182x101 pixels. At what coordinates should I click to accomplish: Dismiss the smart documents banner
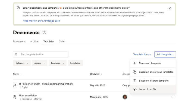170,8
